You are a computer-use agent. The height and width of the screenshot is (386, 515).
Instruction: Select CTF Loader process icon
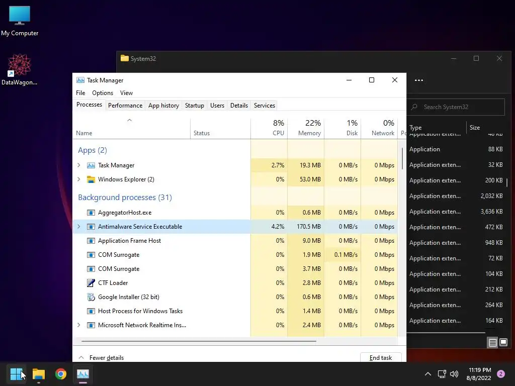(91, 282)
